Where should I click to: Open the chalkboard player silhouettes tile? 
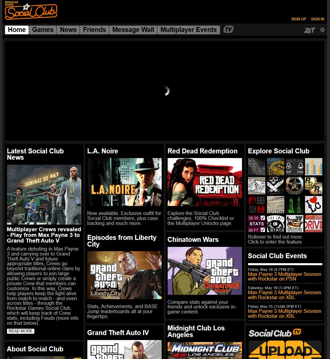coord(295,167)
